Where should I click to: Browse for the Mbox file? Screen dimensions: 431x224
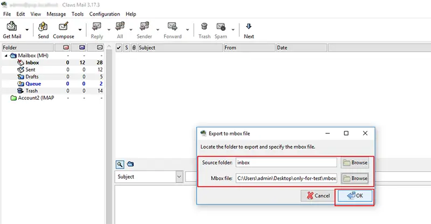(355, 178)
